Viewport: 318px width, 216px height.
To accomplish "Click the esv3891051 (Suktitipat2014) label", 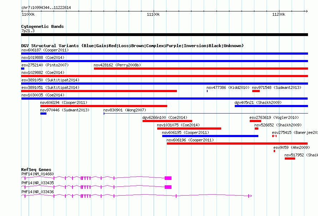I will [50, 87].
